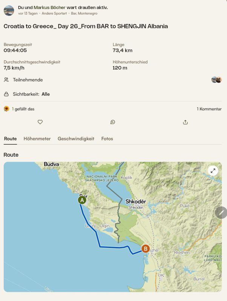View the 1 Kommentar link
Viewport: 227px width, 301px height.
(209, 109)
